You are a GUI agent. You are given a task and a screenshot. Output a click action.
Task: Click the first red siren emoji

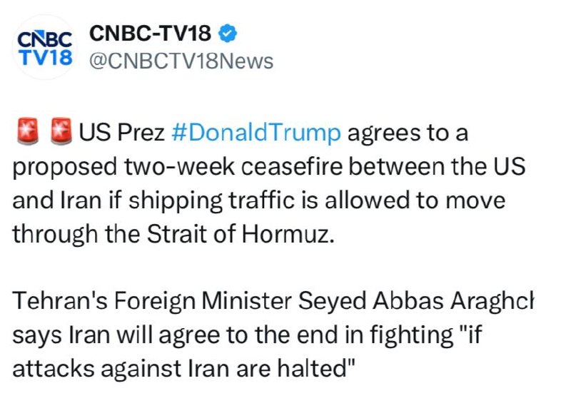[x=26, y=133]
